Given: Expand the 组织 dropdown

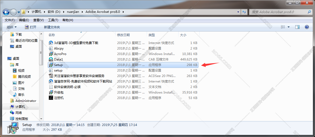Looking at the screenshot, I should (x=12, y=27).
